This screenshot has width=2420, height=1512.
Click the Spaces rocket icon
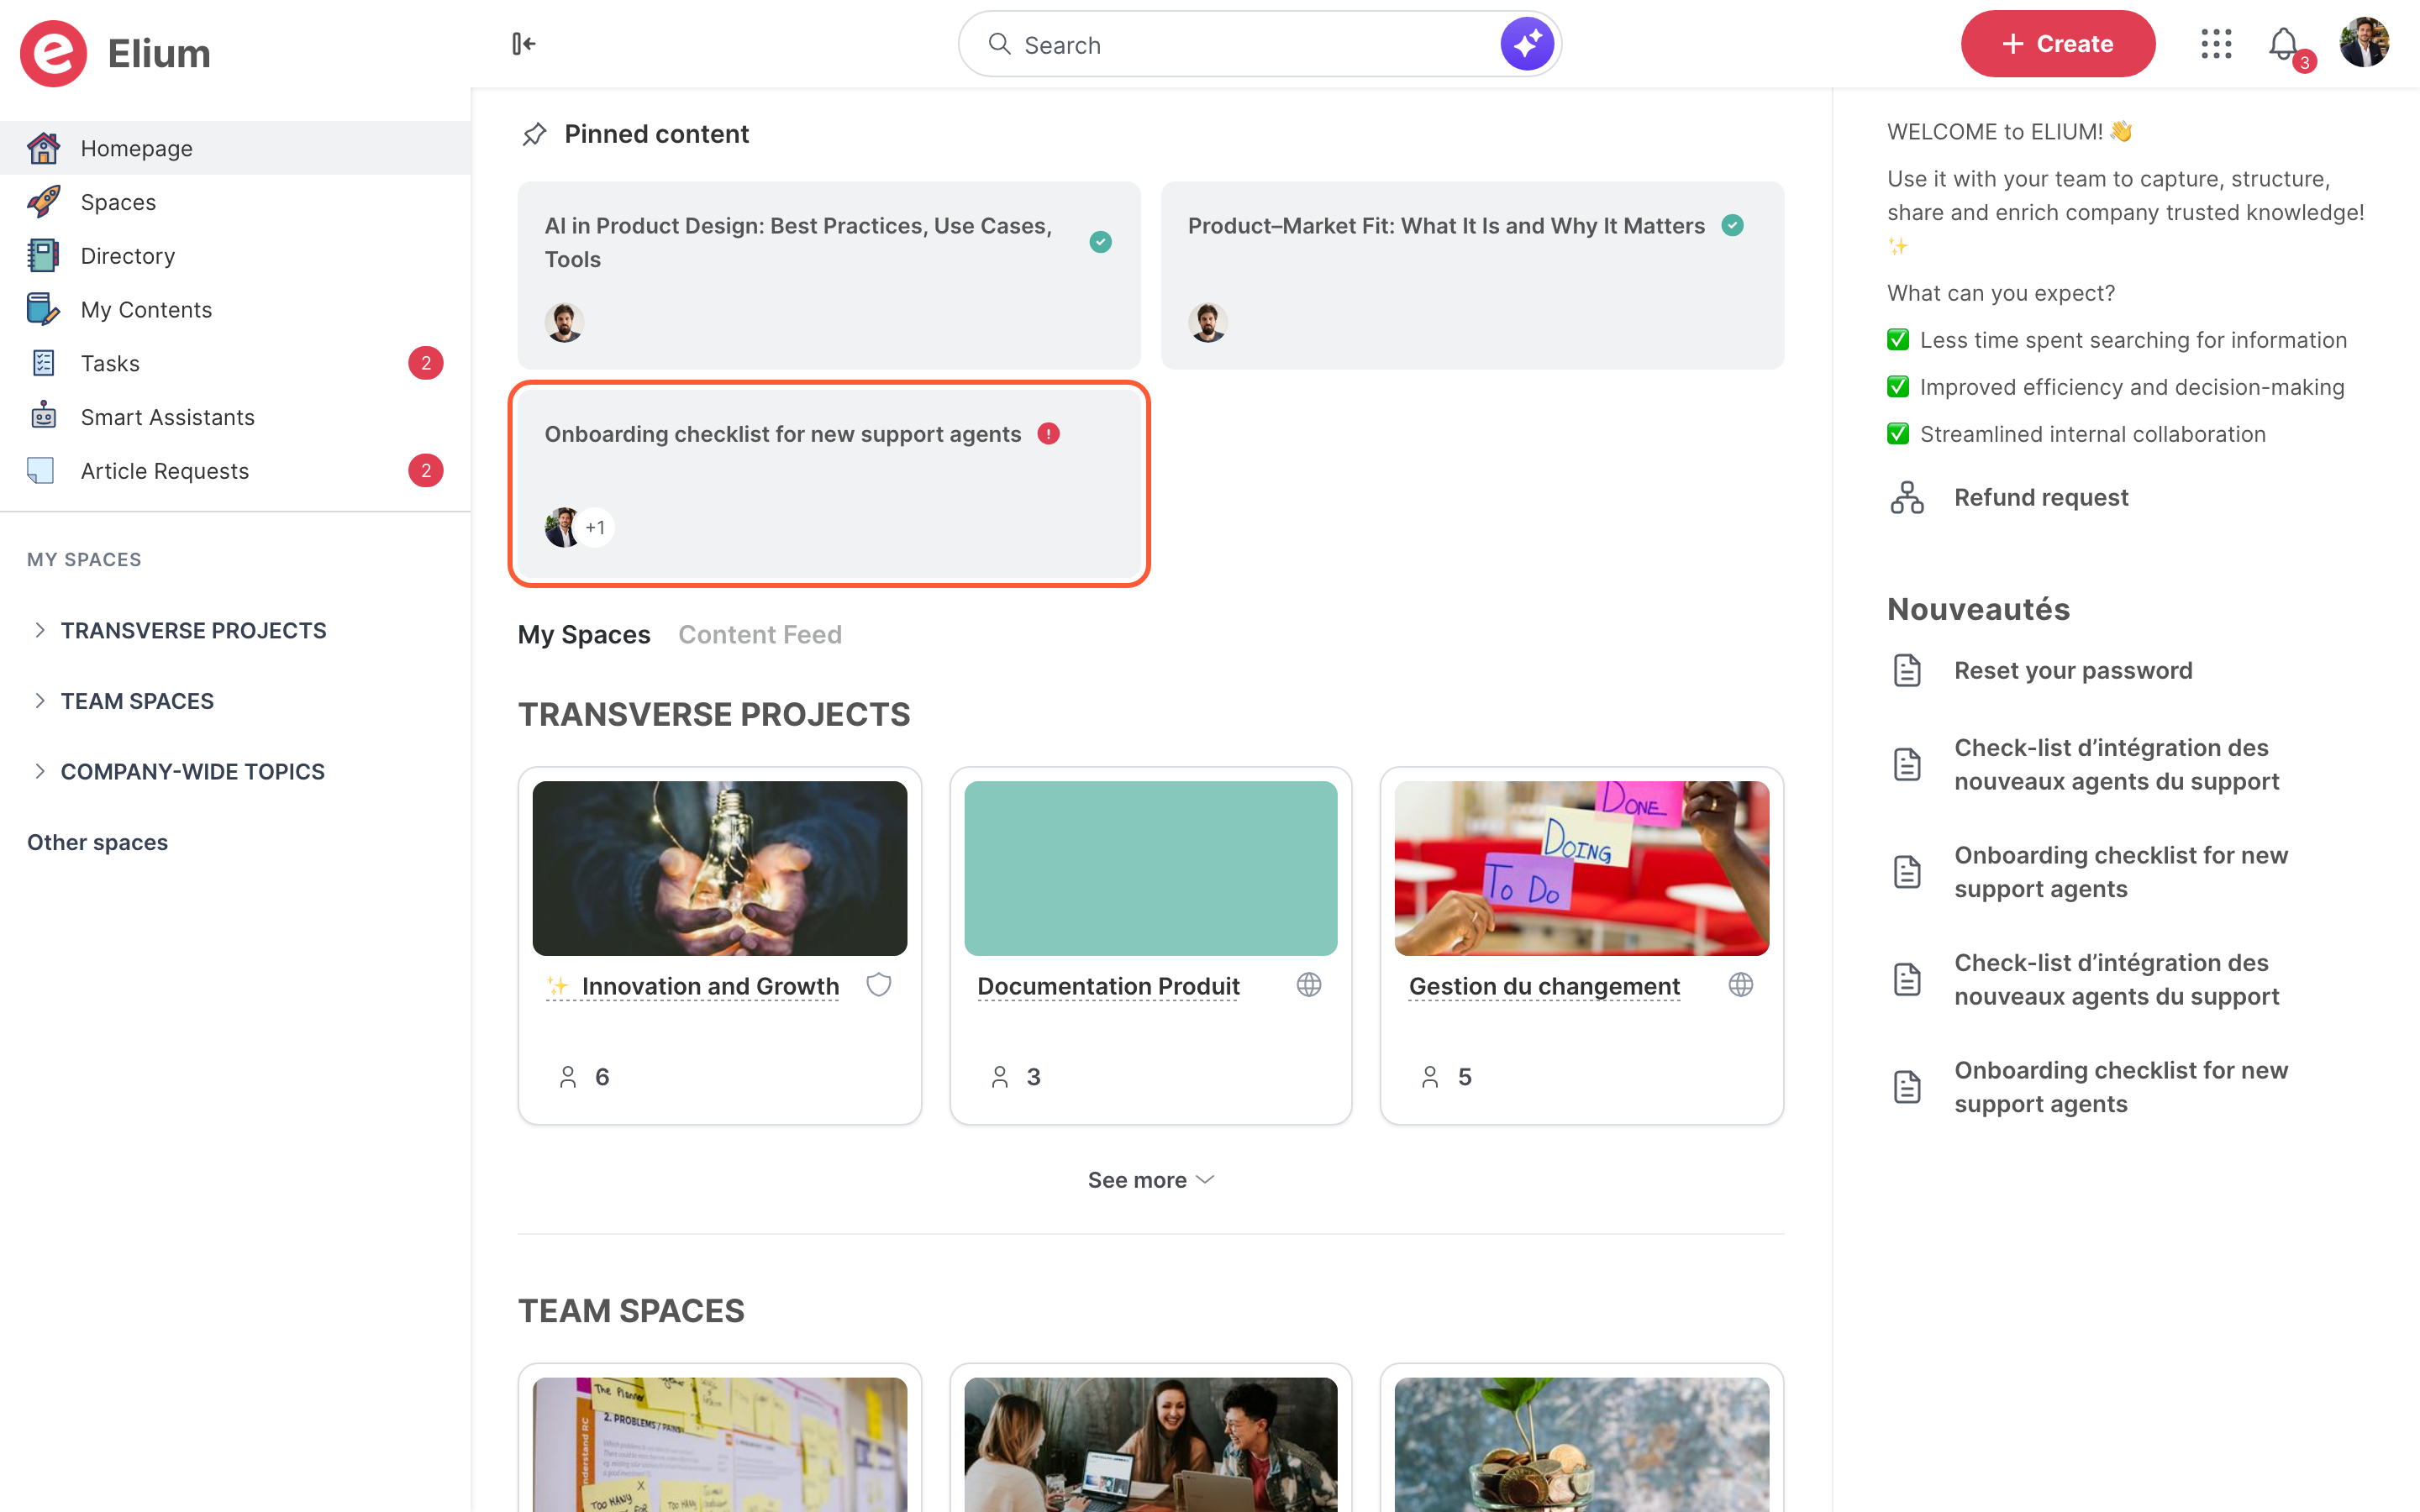pyautogui.click(x=43, y=202)
